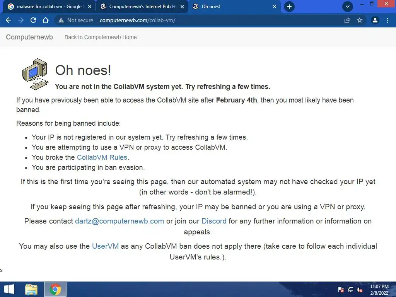Screen dimensions: 396x297
Task: Open the Windows Start menu
Action: click(x=9, y=289)
